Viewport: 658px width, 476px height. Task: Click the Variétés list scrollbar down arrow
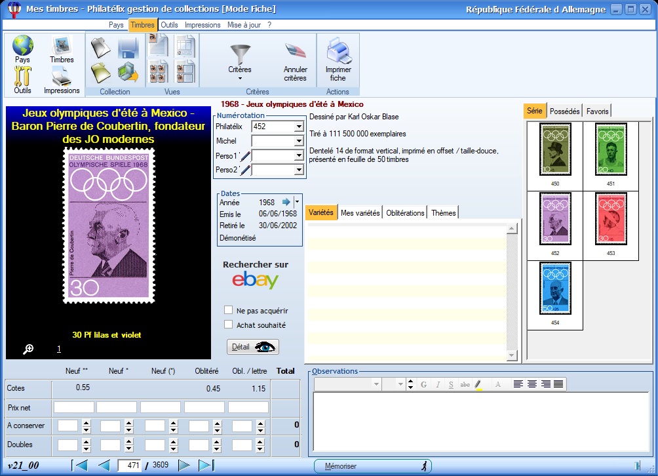pos(512,355)
